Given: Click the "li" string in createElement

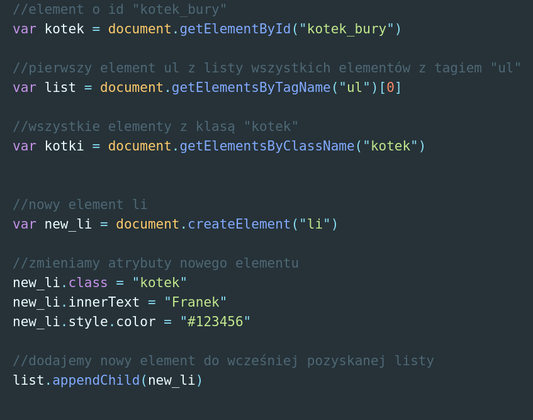Looking at the screenshot, I should (x=315, y=224).
